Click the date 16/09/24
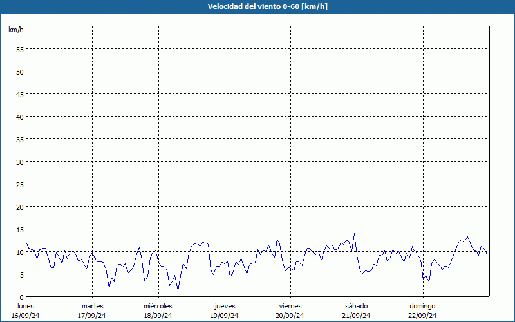This screenshot has height=322, width=515. pos(26,316)
